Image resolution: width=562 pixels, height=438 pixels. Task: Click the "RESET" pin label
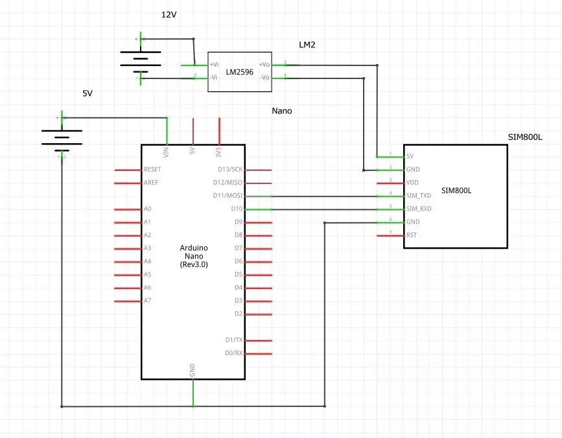152,169
